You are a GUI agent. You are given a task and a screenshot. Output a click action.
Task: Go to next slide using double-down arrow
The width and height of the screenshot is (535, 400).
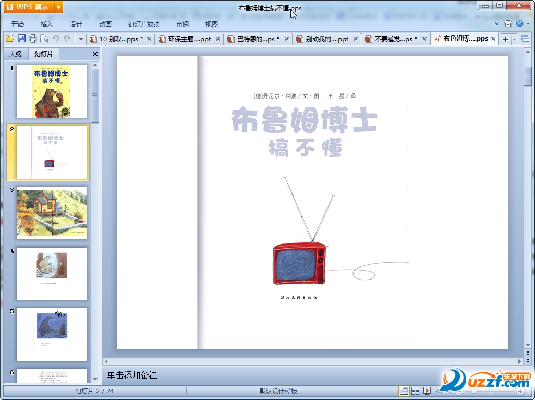(x=528, y=361)
